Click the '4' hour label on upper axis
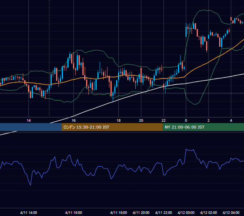This screenshot has height=216, width=244. [x=231, y=121]
